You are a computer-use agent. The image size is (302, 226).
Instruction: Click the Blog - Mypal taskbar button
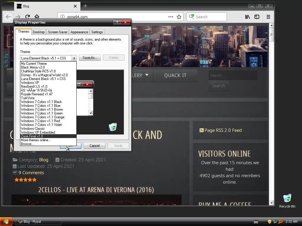[39, 222]
